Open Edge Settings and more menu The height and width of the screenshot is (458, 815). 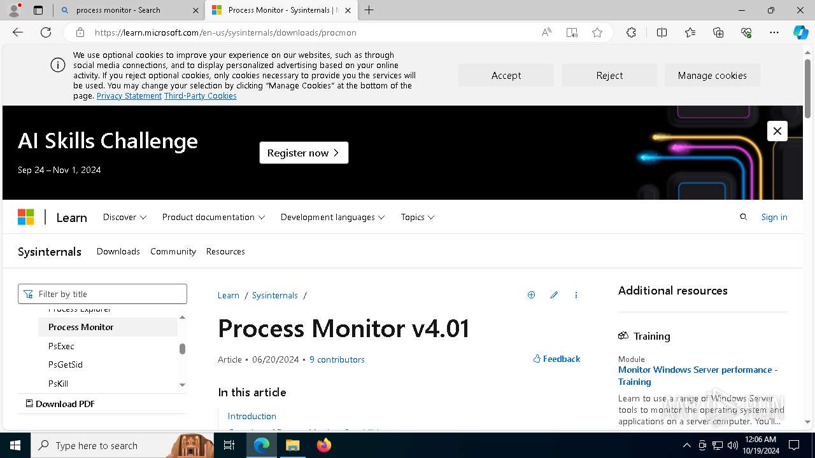[774, 32]
